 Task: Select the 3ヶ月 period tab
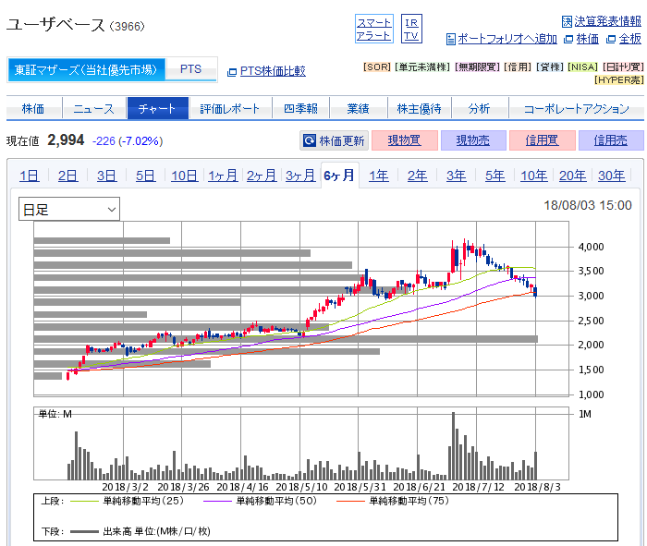click(300, 176)
